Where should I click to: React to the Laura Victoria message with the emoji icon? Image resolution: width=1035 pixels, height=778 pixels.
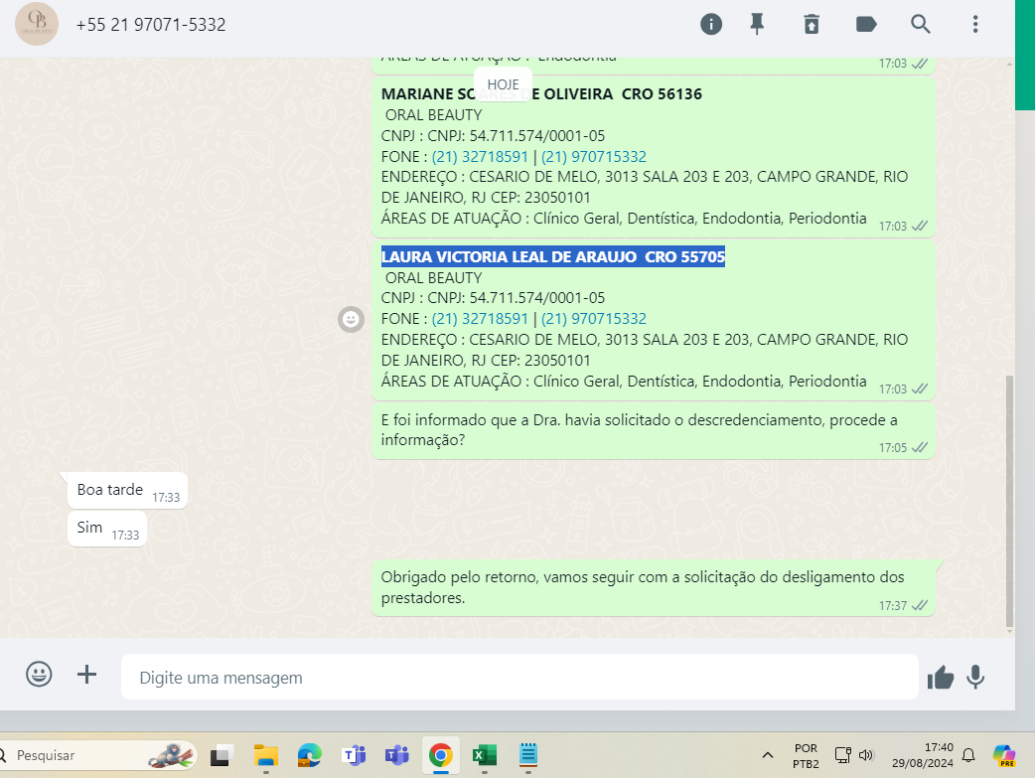tap(352, 320)
